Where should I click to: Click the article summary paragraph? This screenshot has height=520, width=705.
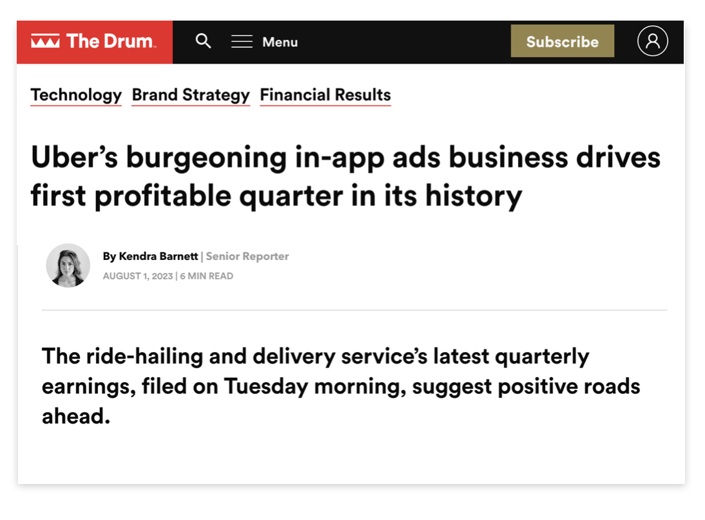tap(341, 386)
